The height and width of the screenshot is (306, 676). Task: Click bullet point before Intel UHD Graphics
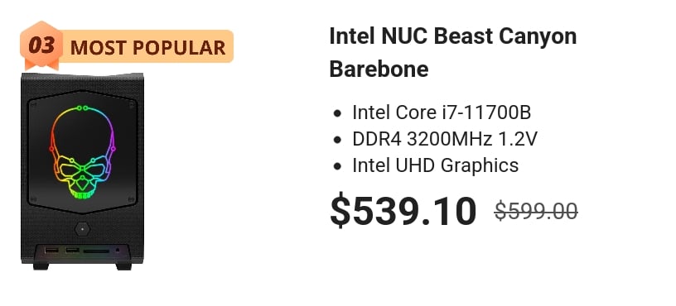[337, 166]
